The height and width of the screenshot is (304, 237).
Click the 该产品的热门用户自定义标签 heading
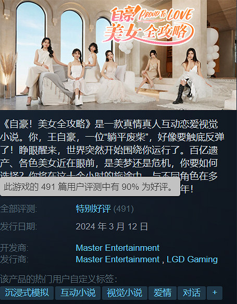(59, 279)
